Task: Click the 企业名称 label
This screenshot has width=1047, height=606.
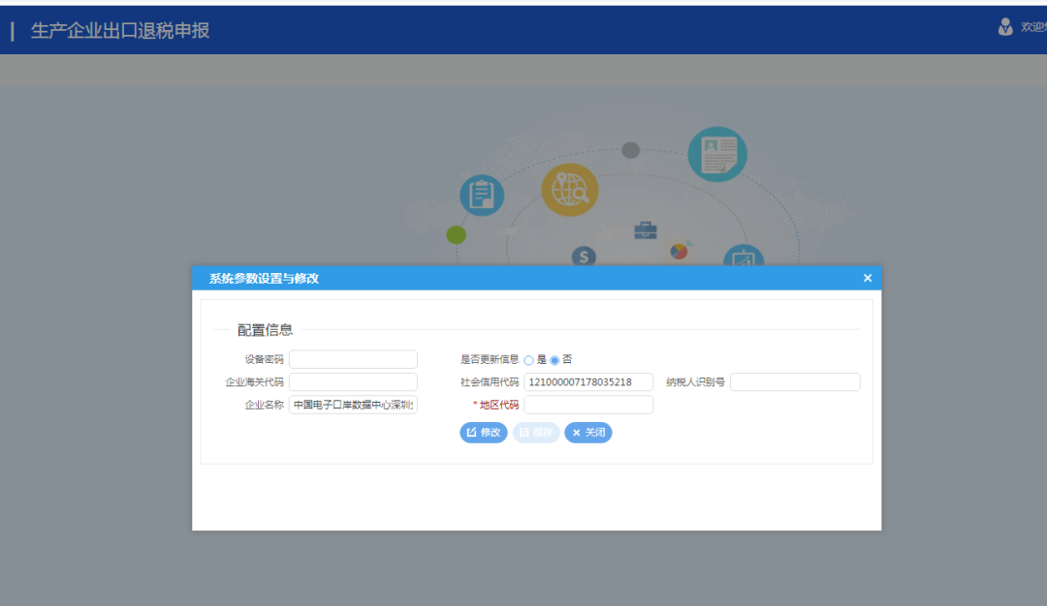Action: coord(264,405)
